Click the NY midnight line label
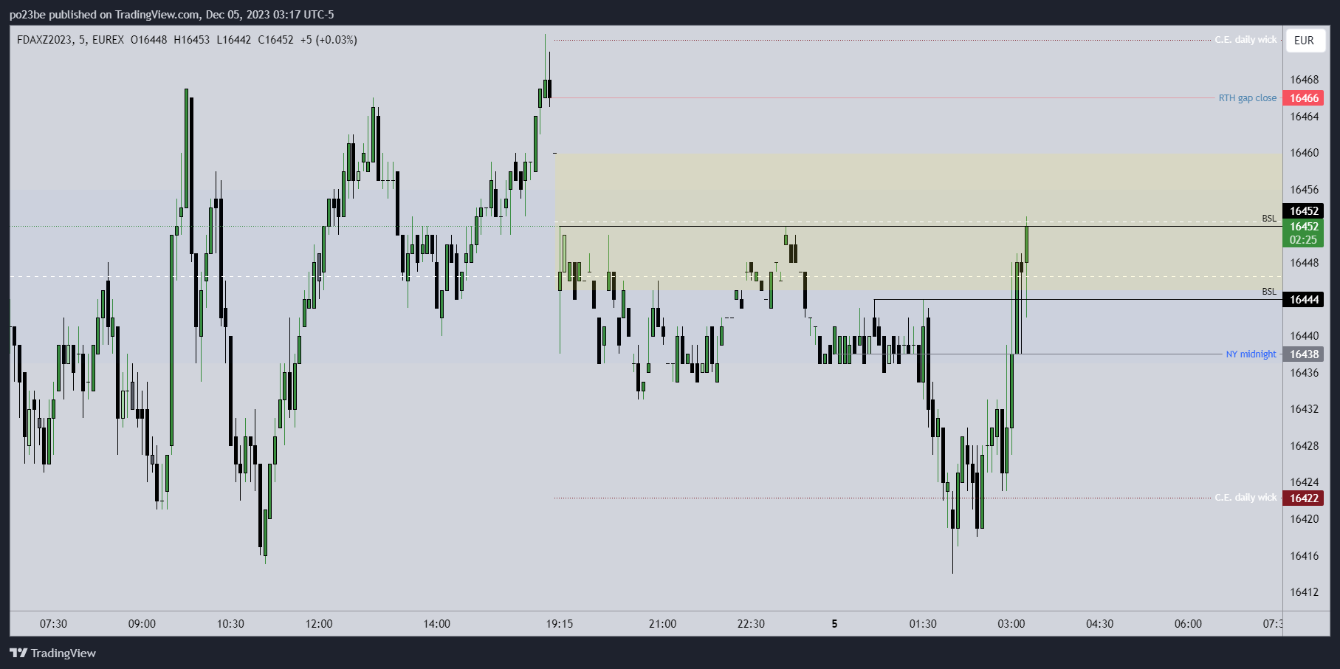The image size is (1340, 669). coord(1251,354)
